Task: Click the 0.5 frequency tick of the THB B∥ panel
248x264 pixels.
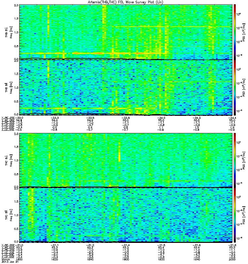Action: pos(16,101)
